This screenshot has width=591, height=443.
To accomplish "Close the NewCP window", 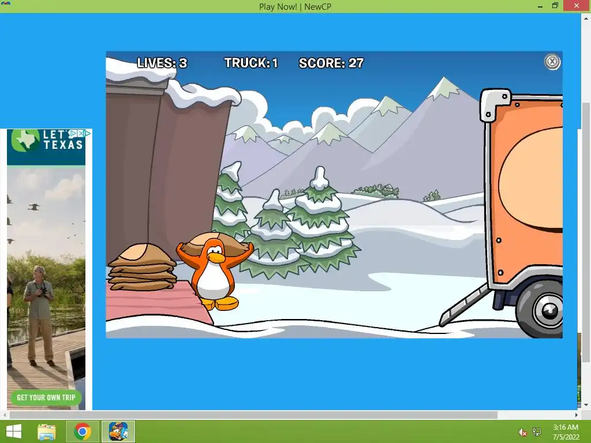I will tap(577, 6).
